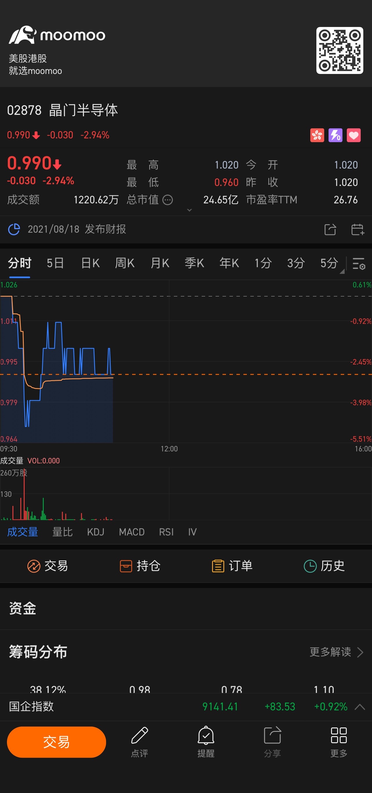Toggle the heart favorite icon

353,135
